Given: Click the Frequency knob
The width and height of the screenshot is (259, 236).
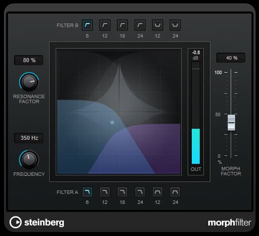Looking at the screenshot, I should tap(29, 159).
